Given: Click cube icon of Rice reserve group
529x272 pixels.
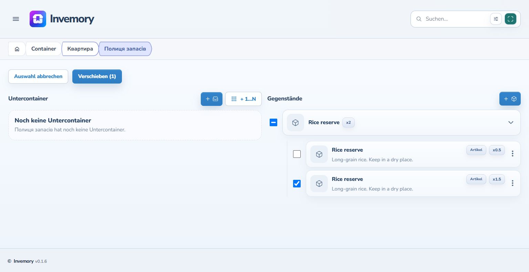Looking at the screenshot, I should 295,123.
